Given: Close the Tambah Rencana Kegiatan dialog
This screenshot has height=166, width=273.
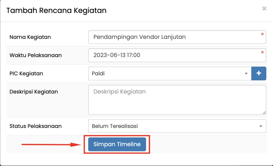Looking at the screenshot, I should tap(264, 9).
